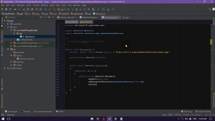215x121 pixels.
Task: Click the Find magnifier toolbar icon
Action: [x=37, y=9]
